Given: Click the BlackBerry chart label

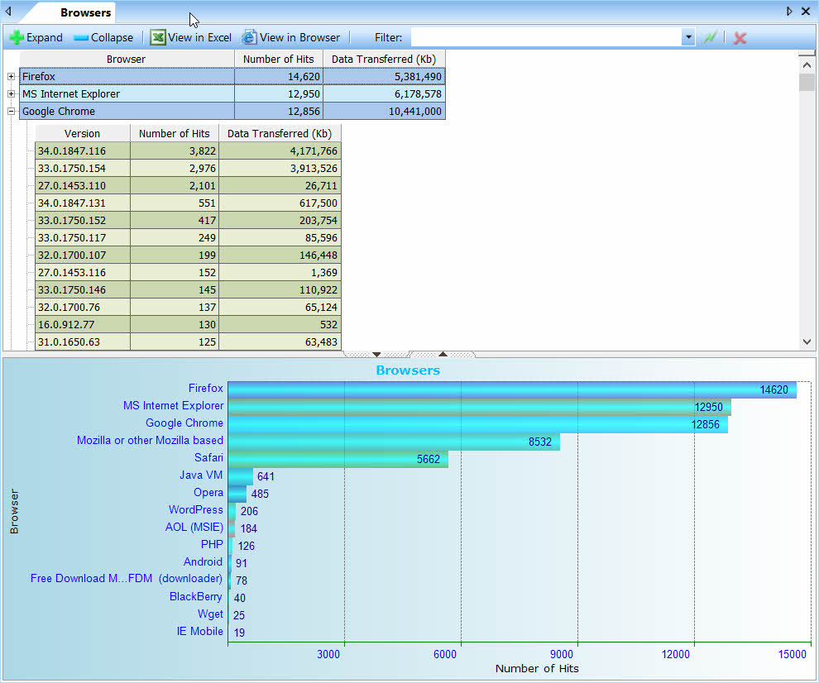Looking at the screenshot, I should 195,596.
